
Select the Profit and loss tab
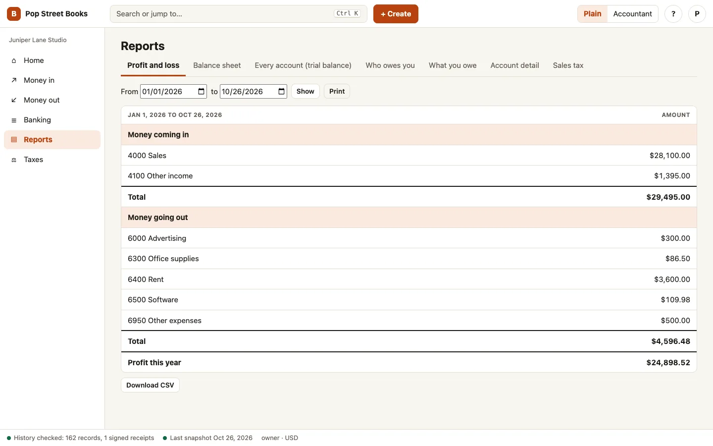(153, 65)
